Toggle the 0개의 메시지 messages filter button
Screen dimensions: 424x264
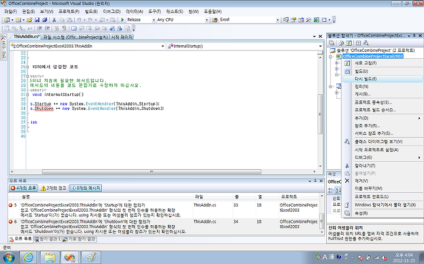click(x=86, y=188)
